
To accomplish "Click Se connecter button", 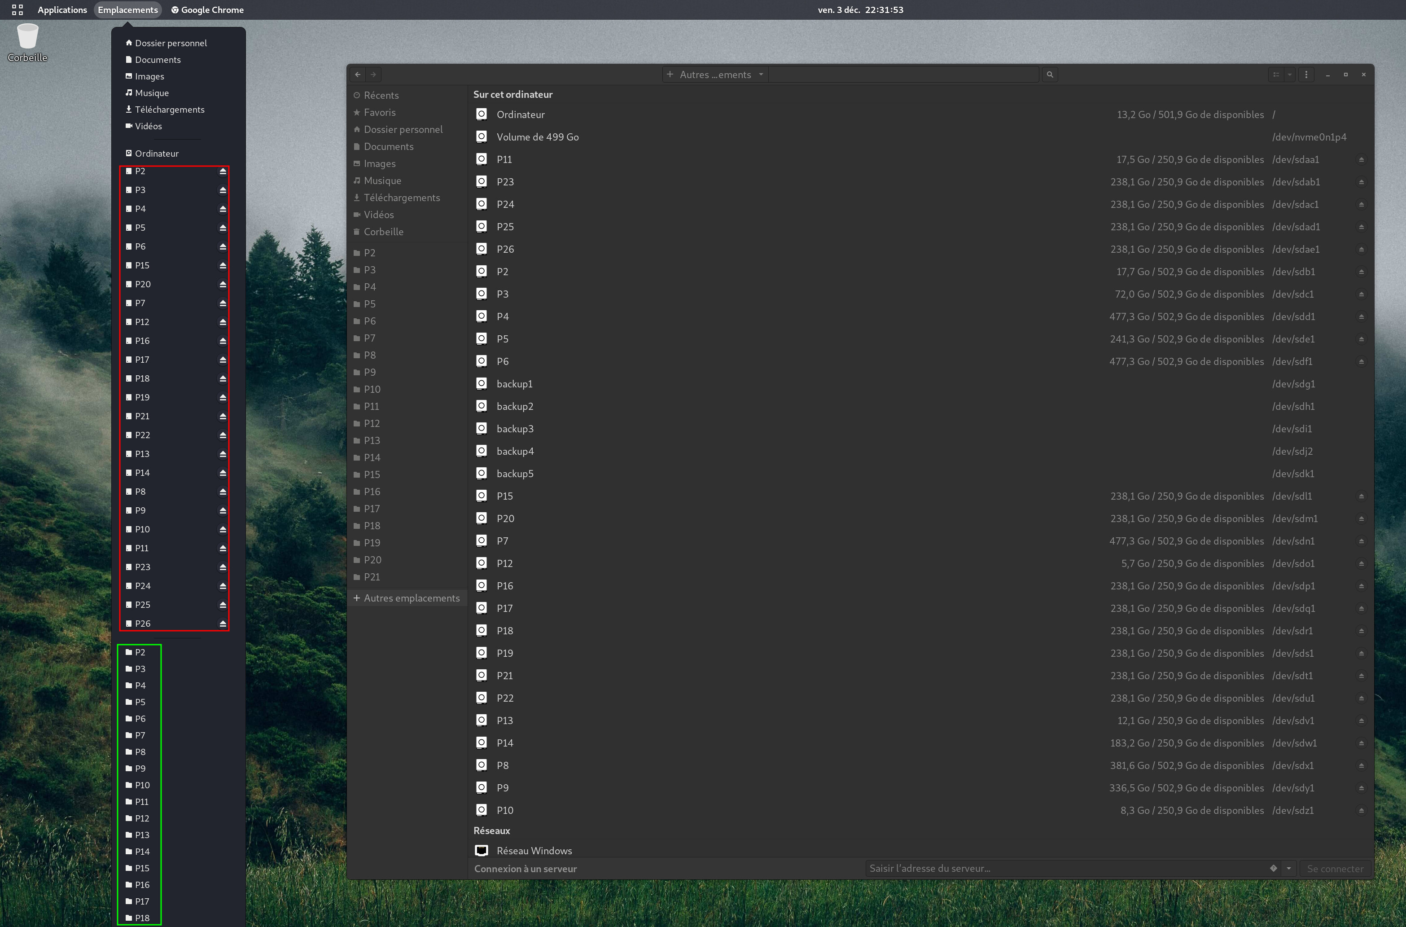I will click(1335, 869).
